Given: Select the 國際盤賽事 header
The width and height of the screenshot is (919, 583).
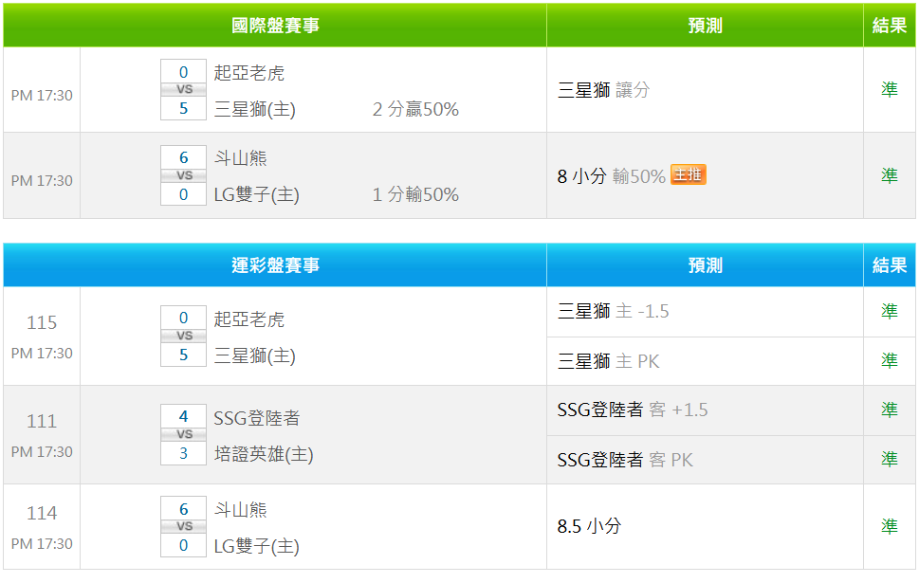Looking at the screenshot, I should point(275,26).
